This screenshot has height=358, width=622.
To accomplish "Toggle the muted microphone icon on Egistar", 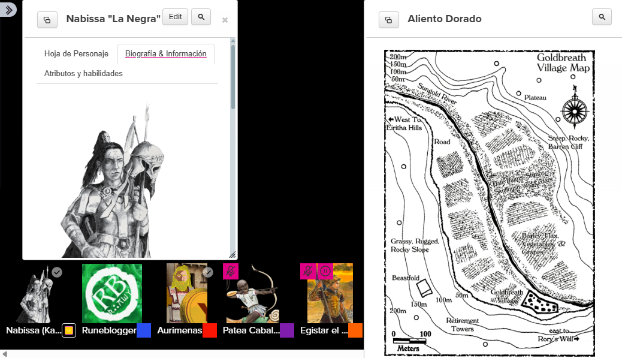I will click(x=308, y=271).
